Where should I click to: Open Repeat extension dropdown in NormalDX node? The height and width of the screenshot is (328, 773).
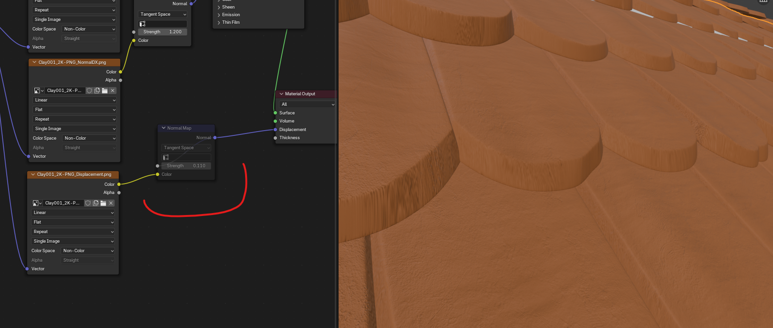(x=75, y=119)
